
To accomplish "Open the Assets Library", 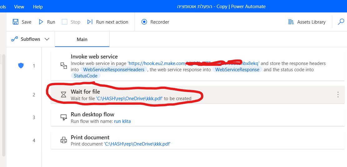I will [307, 22].
